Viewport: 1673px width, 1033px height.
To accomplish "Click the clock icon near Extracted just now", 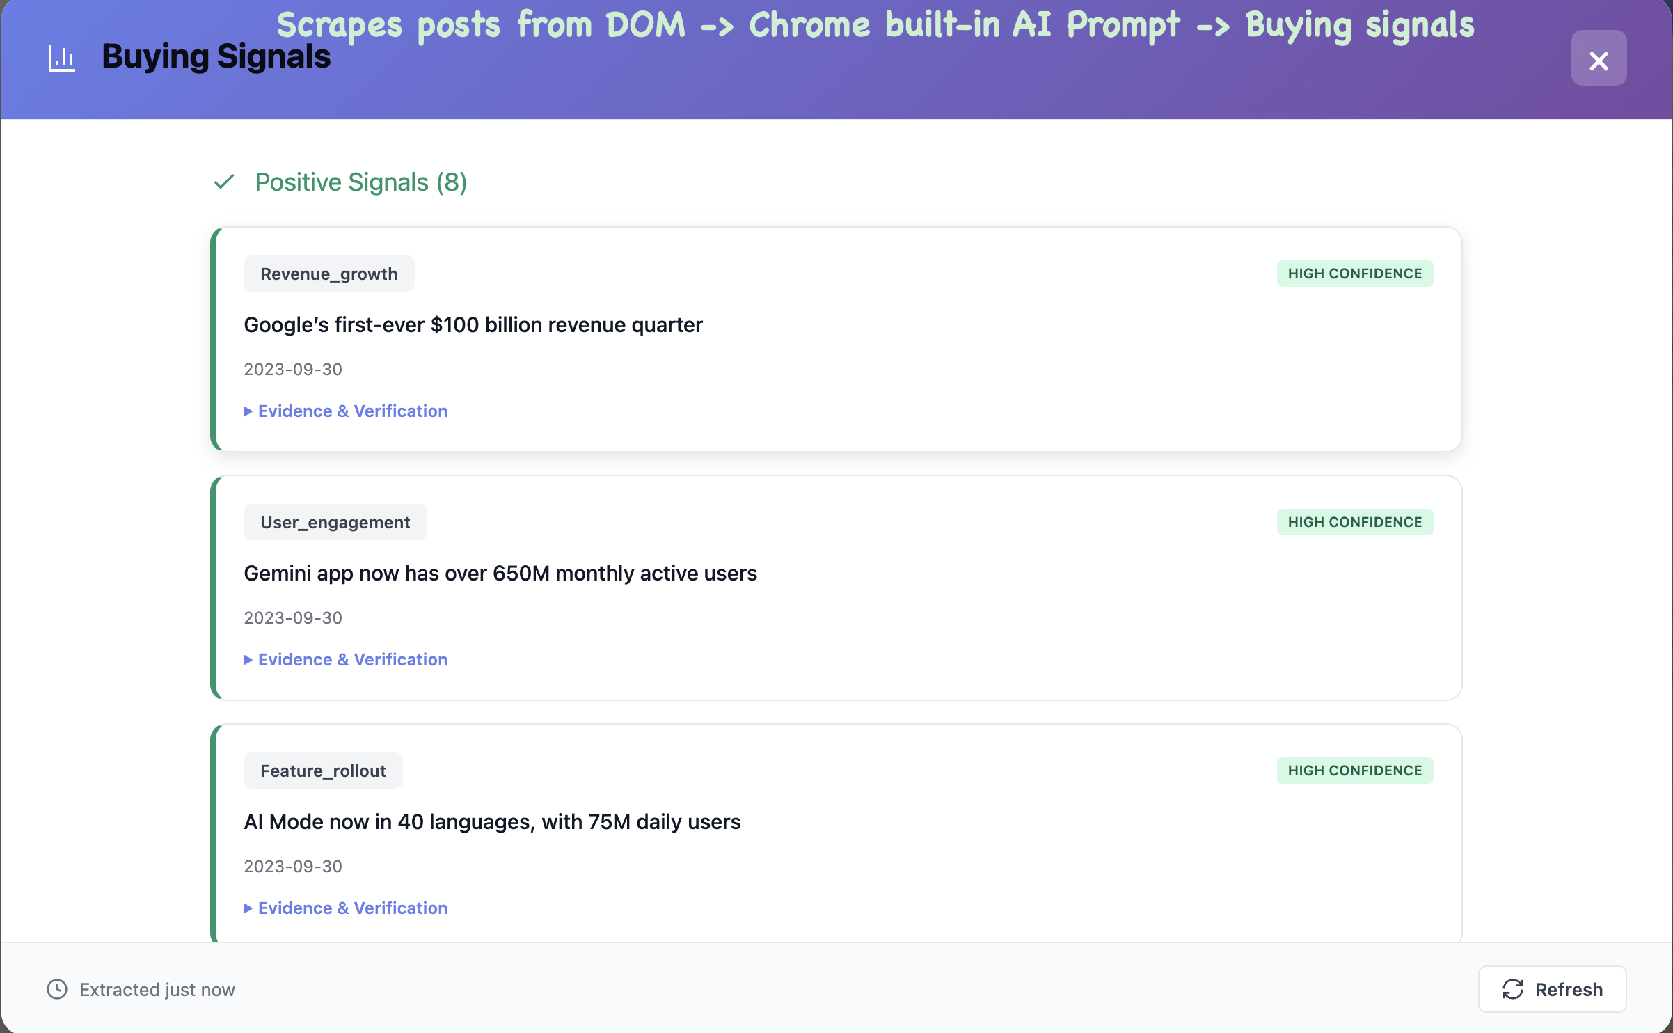I will click(57, 989).
